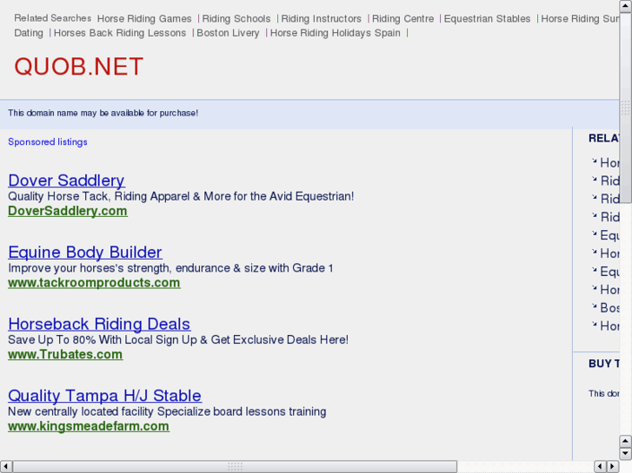Viewport: 632px width, 473px height.
Task: Click the Dating related search link
Action: coord(29,33)
